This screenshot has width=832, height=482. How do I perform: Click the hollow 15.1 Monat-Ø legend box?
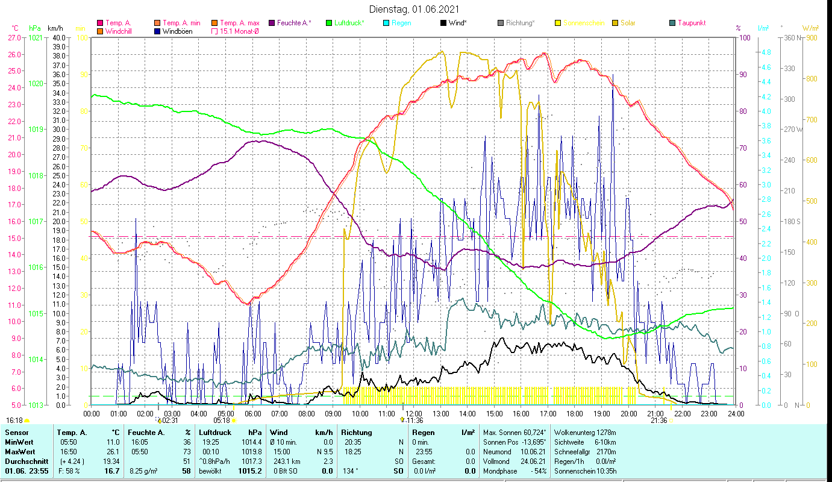pos(214,31)
